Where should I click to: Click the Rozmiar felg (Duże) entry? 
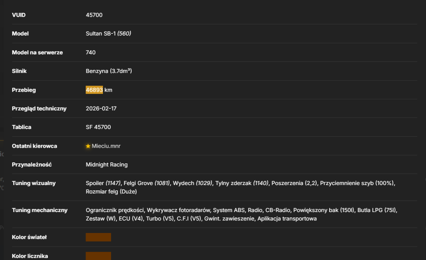pyautogui.click(x=111, y=191)
